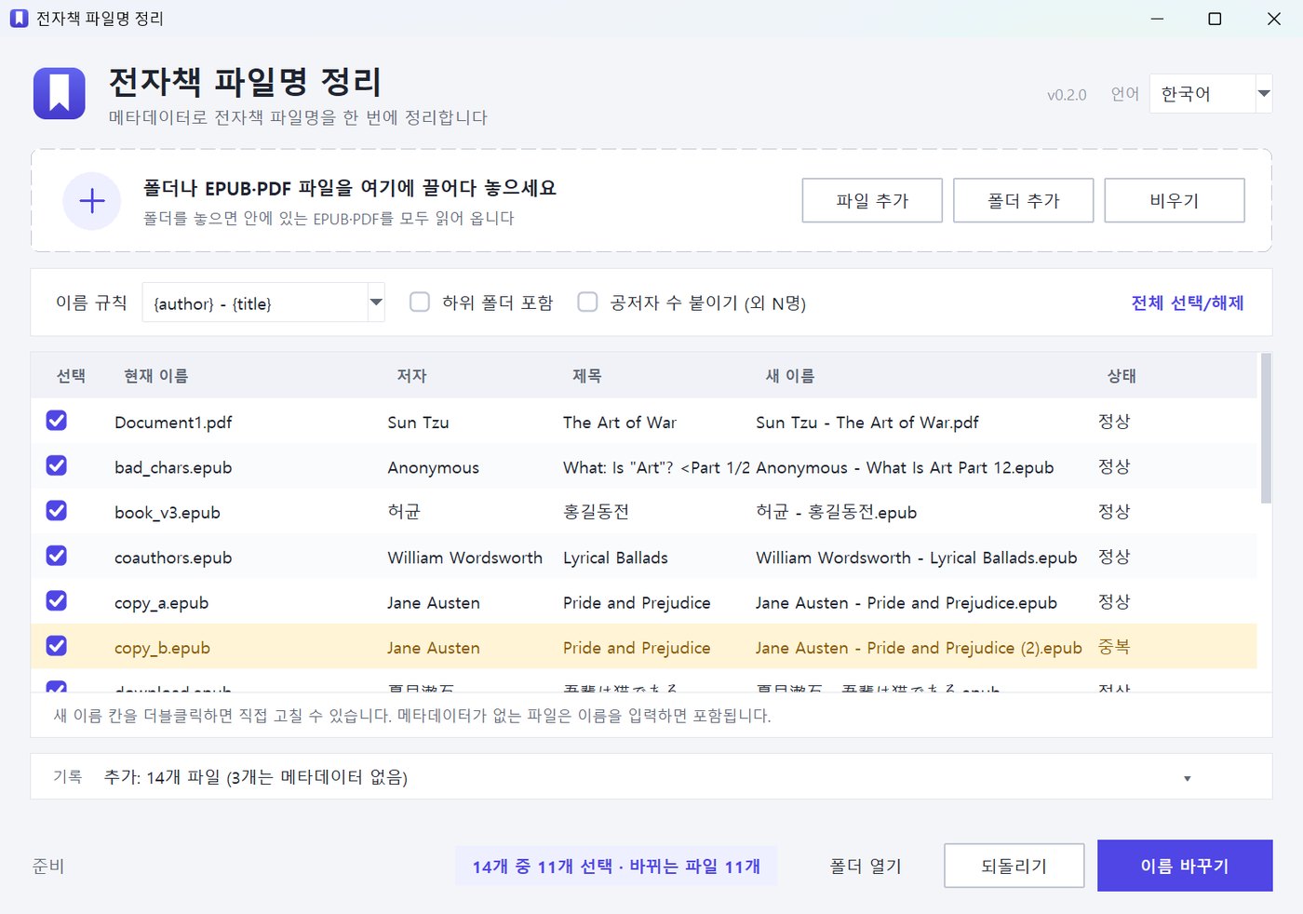Click the blue bookmark app logo

(x=60, y=93)
